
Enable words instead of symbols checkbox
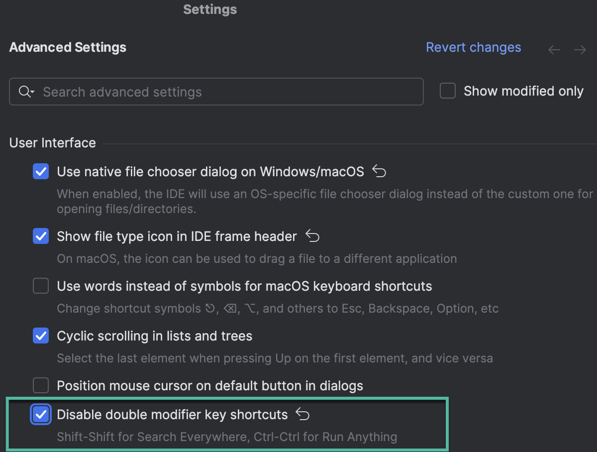41,286
